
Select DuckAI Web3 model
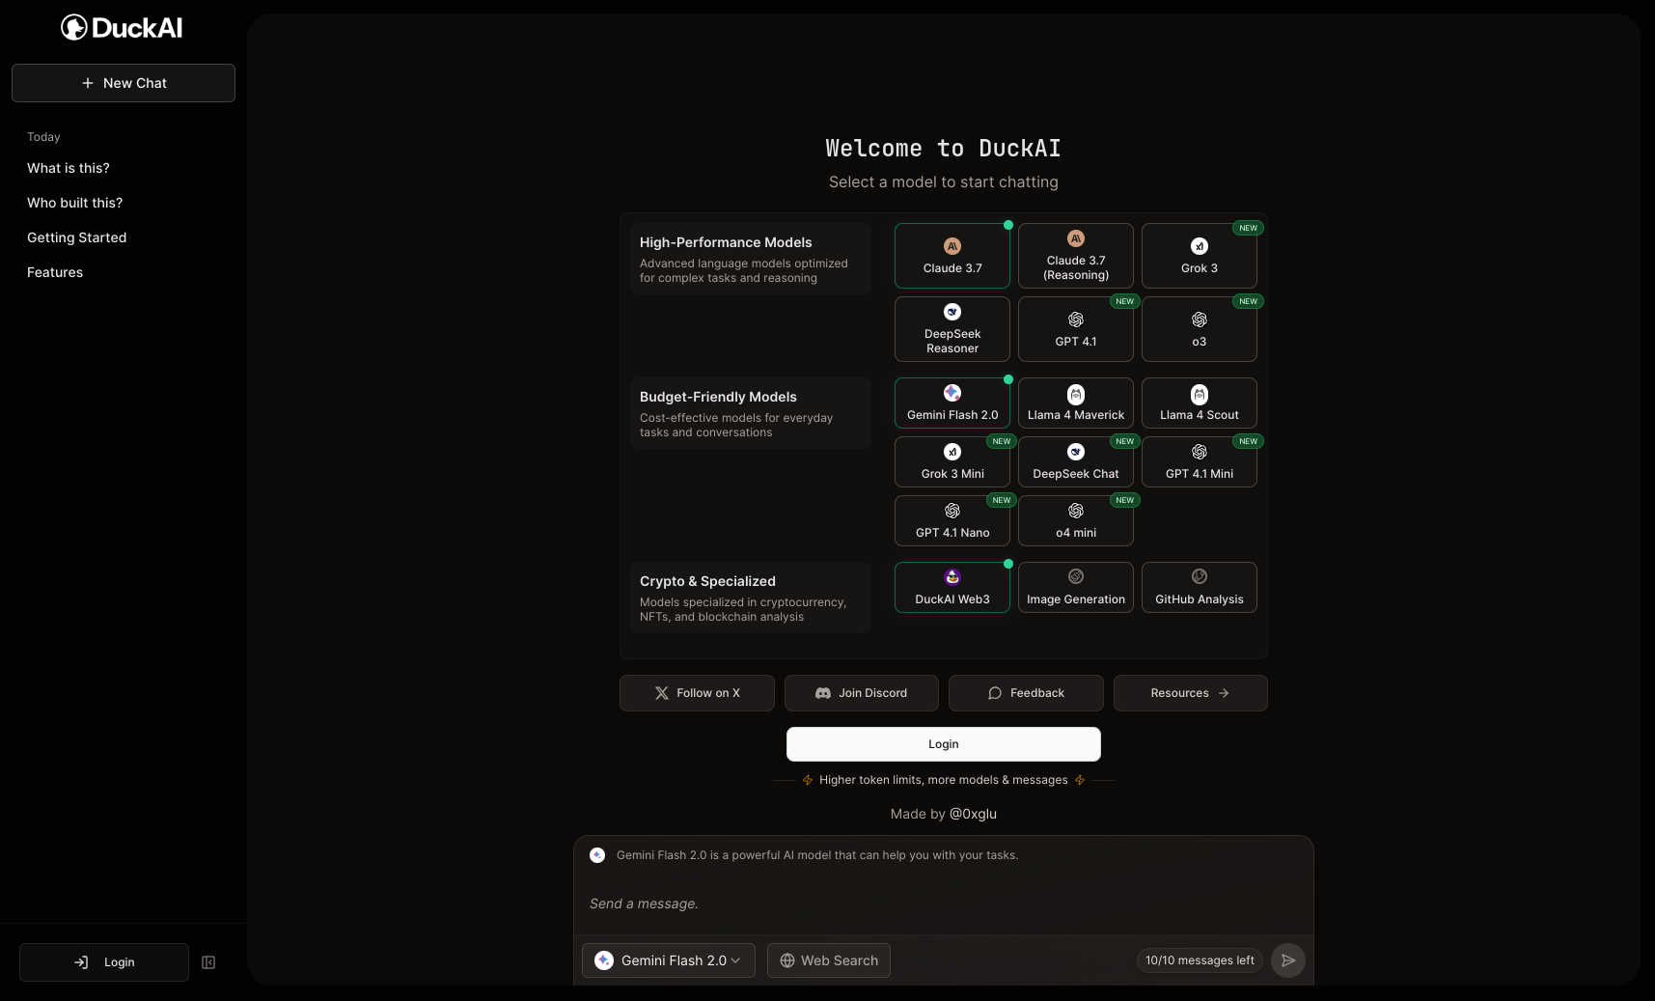pyautogui.click(x=952, y=587)
